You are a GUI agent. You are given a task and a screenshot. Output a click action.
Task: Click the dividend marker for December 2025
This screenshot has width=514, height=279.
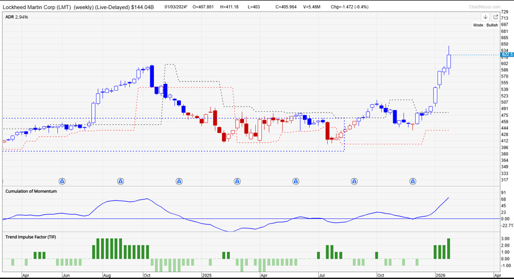pyautogui.click(x=412, y=181)
